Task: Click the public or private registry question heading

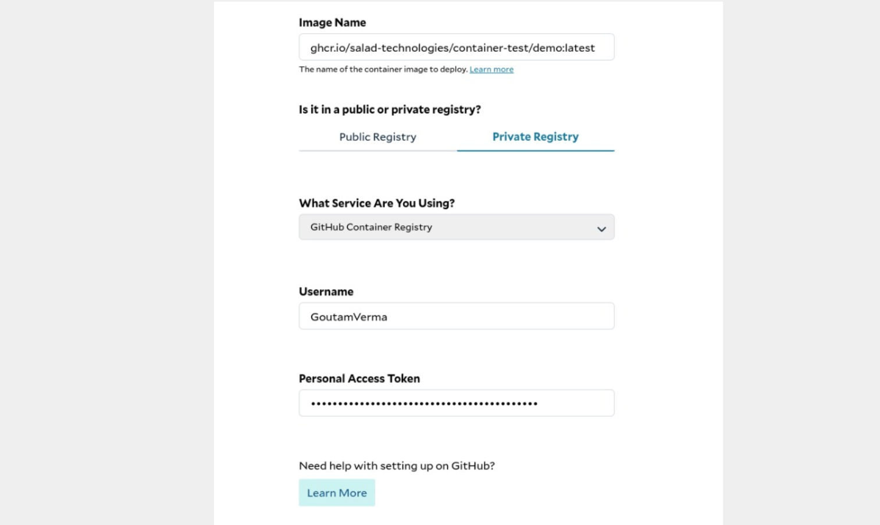Action: tap(390, 109)
